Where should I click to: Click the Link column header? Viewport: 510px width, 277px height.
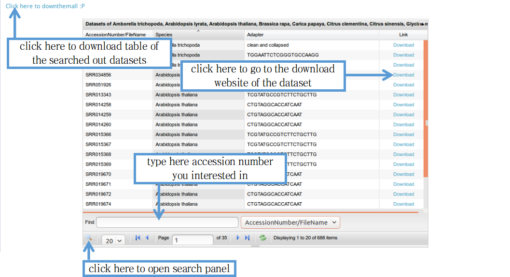[403, 35]
